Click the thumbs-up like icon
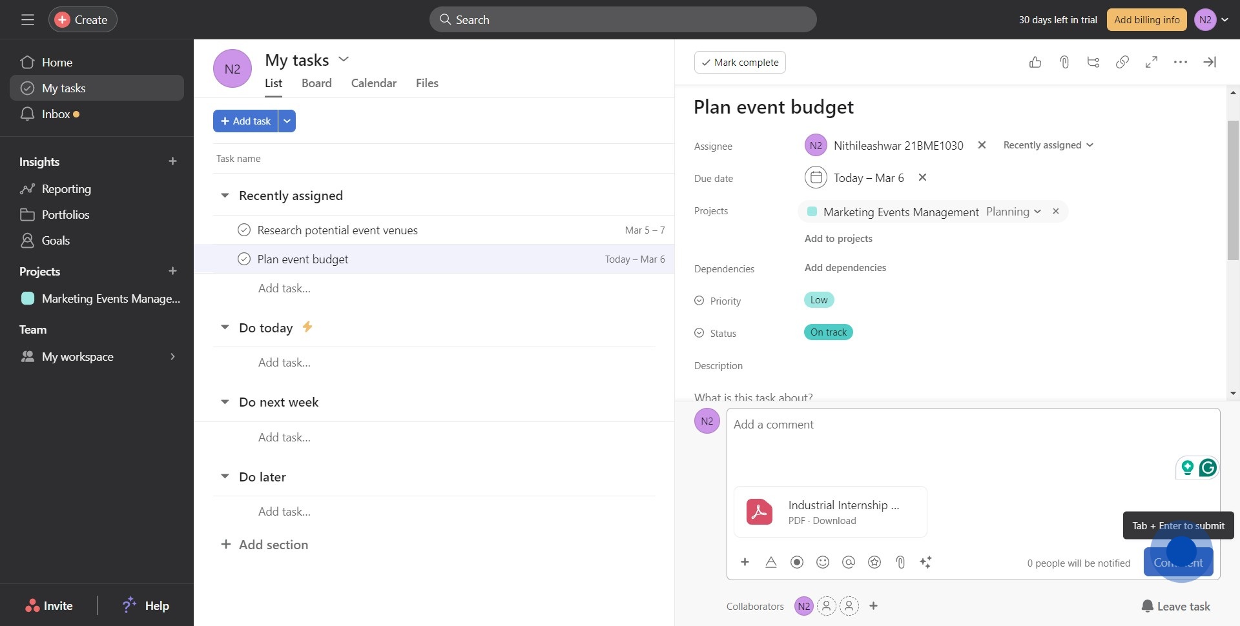Image resolution: width=1240 pixels, height=626 pixels. [x=1035, y=62]
